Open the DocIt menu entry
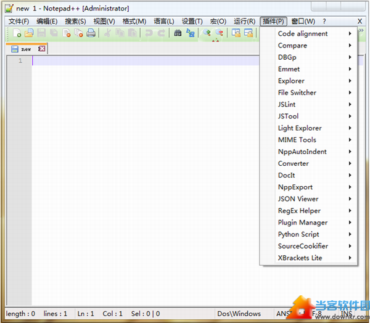Image resolution: width=370 pixels, height=323 pixels. (x=309, y=175)
